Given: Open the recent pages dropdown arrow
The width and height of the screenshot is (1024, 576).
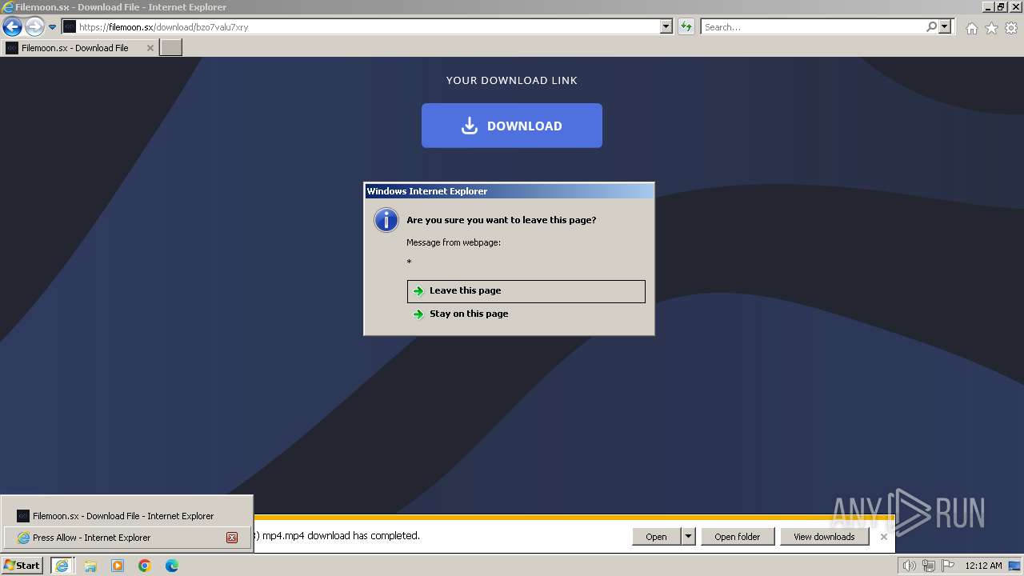Looking at the screenshot, I should pyautogui.click(x=52, y=27).
